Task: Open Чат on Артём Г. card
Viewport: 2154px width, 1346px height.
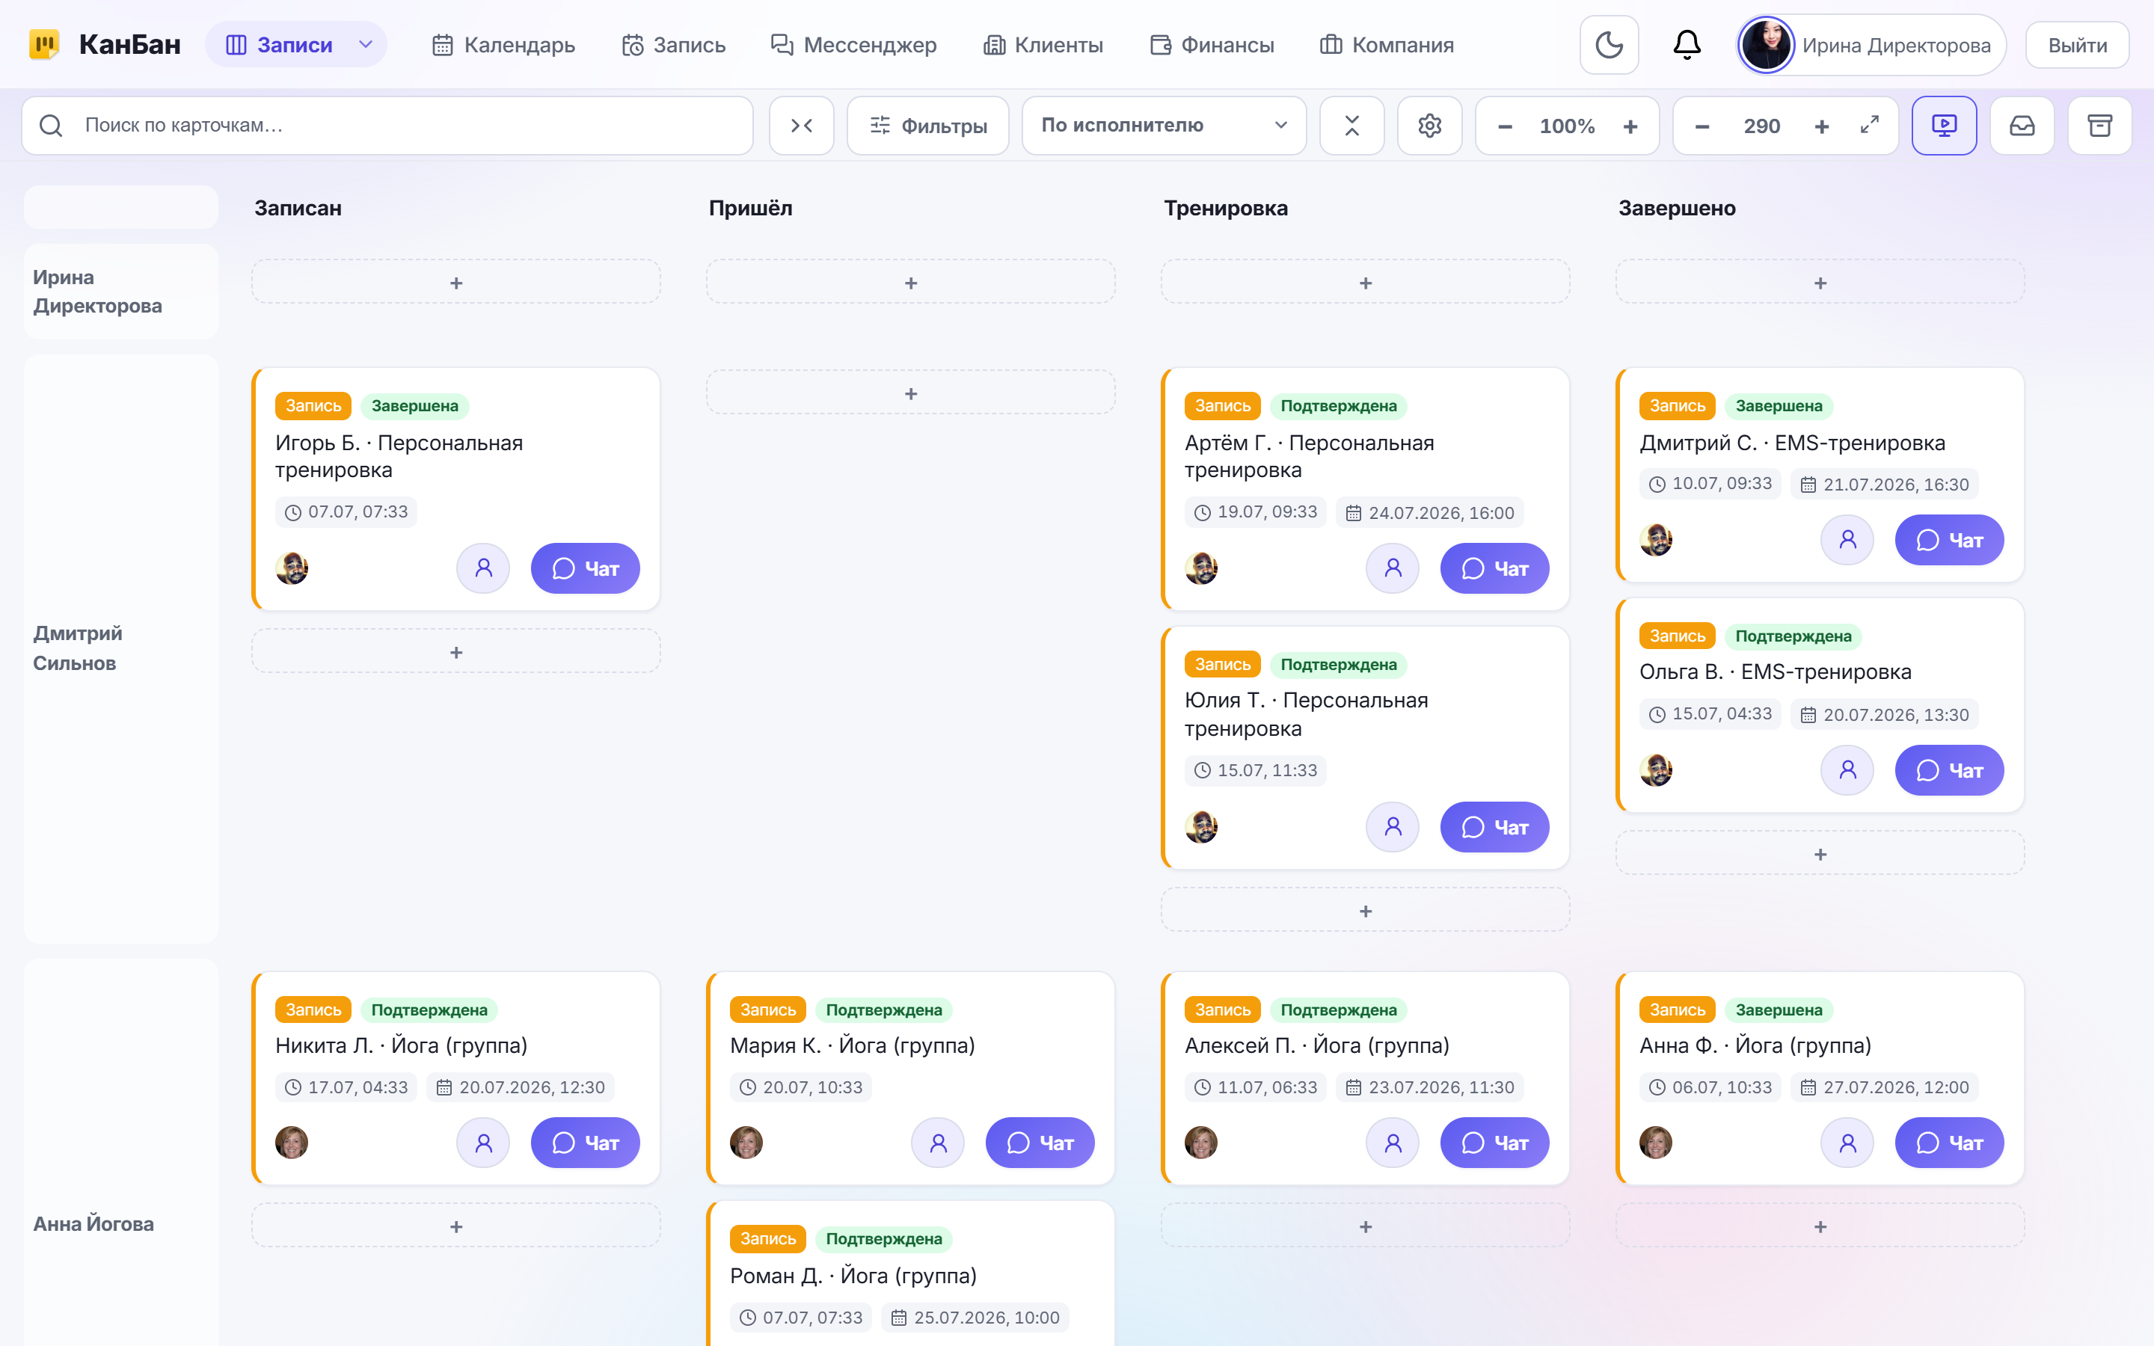Action: [1494, 568]
